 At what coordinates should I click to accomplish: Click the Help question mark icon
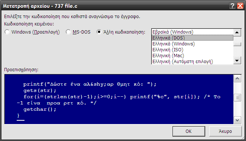(232, 6)
